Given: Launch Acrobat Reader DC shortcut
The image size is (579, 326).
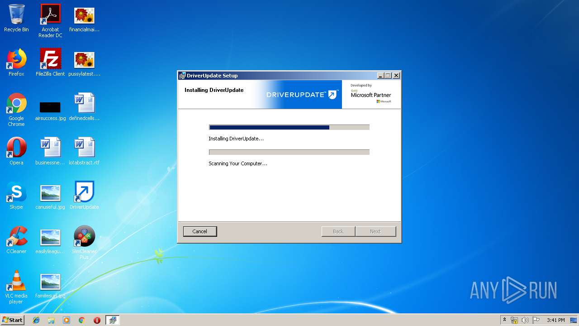Looking at the screenshot, I should click(50, 21).
